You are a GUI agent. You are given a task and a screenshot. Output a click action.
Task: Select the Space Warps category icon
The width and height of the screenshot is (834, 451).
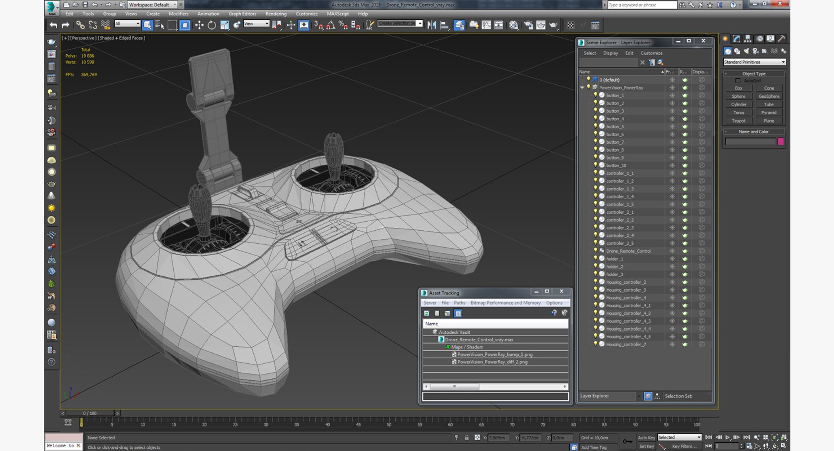click(774, 51)
